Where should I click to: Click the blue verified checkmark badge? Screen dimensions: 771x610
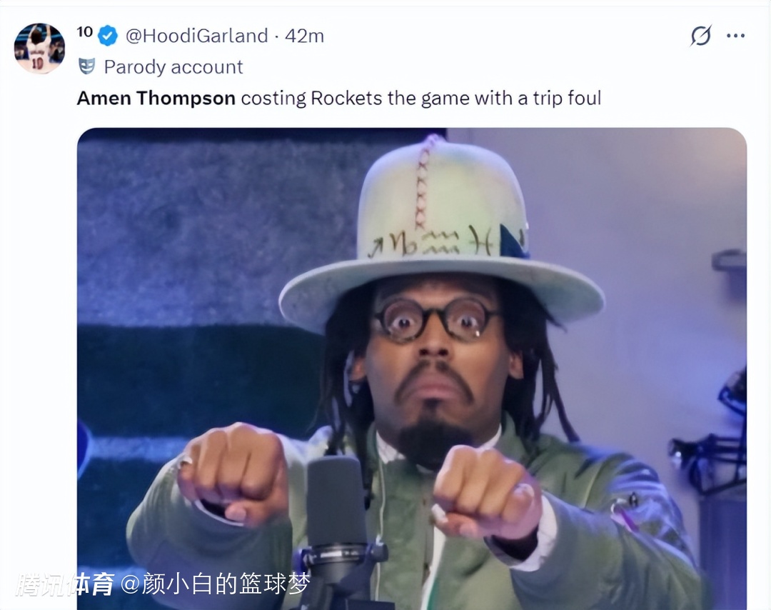coord(108,36)
